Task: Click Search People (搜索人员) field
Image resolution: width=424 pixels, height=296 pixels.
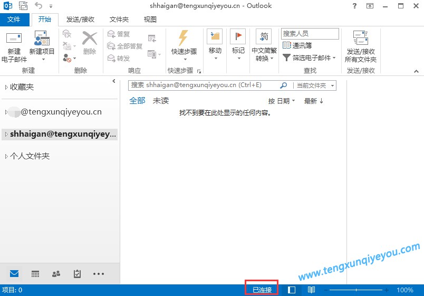Action: [x=310, y=34]
